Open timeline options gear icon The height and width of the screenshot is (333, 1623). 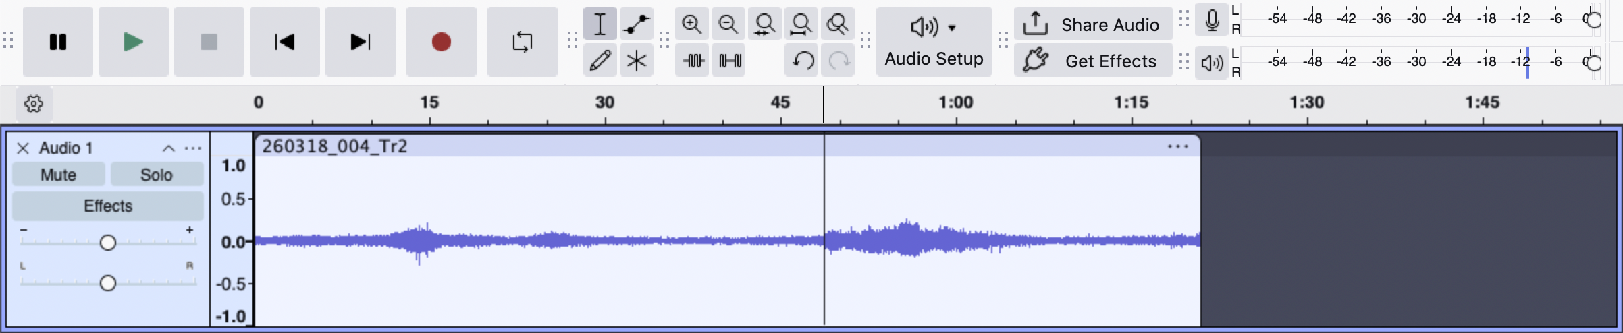(34, 104)
